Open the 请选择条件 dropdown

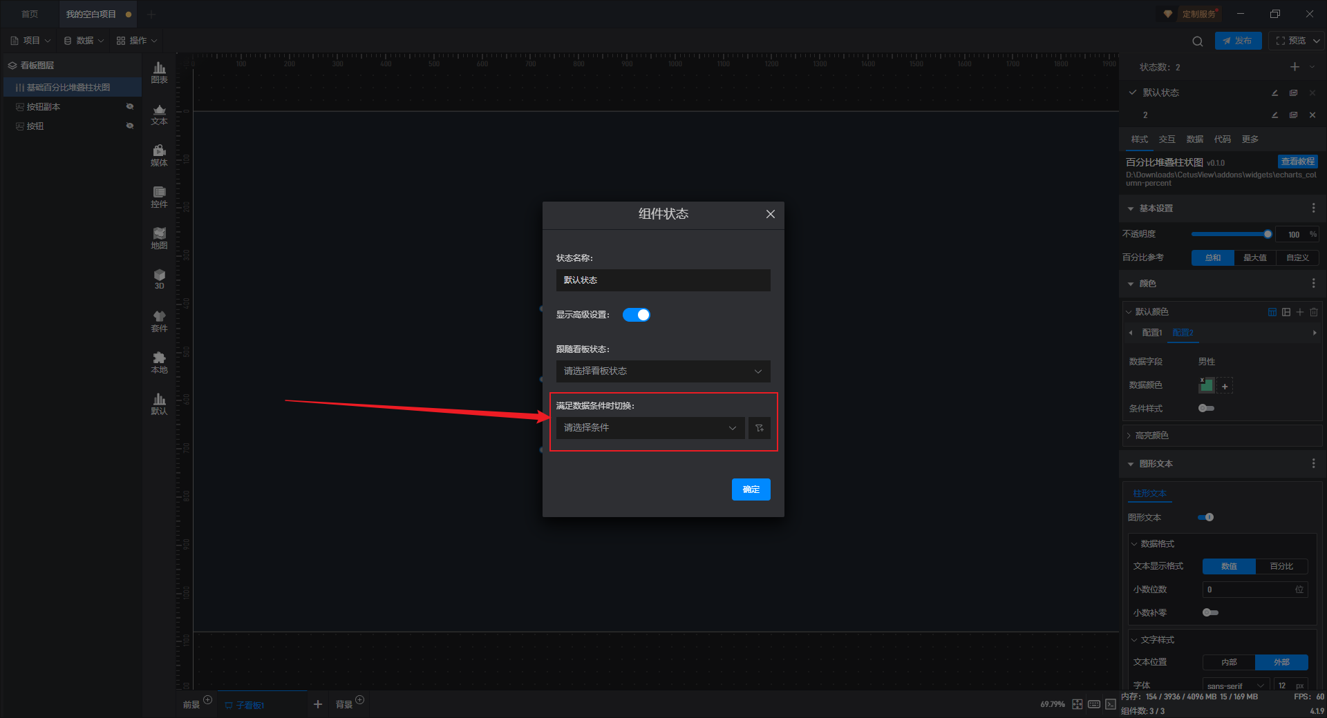coord(650,428)
